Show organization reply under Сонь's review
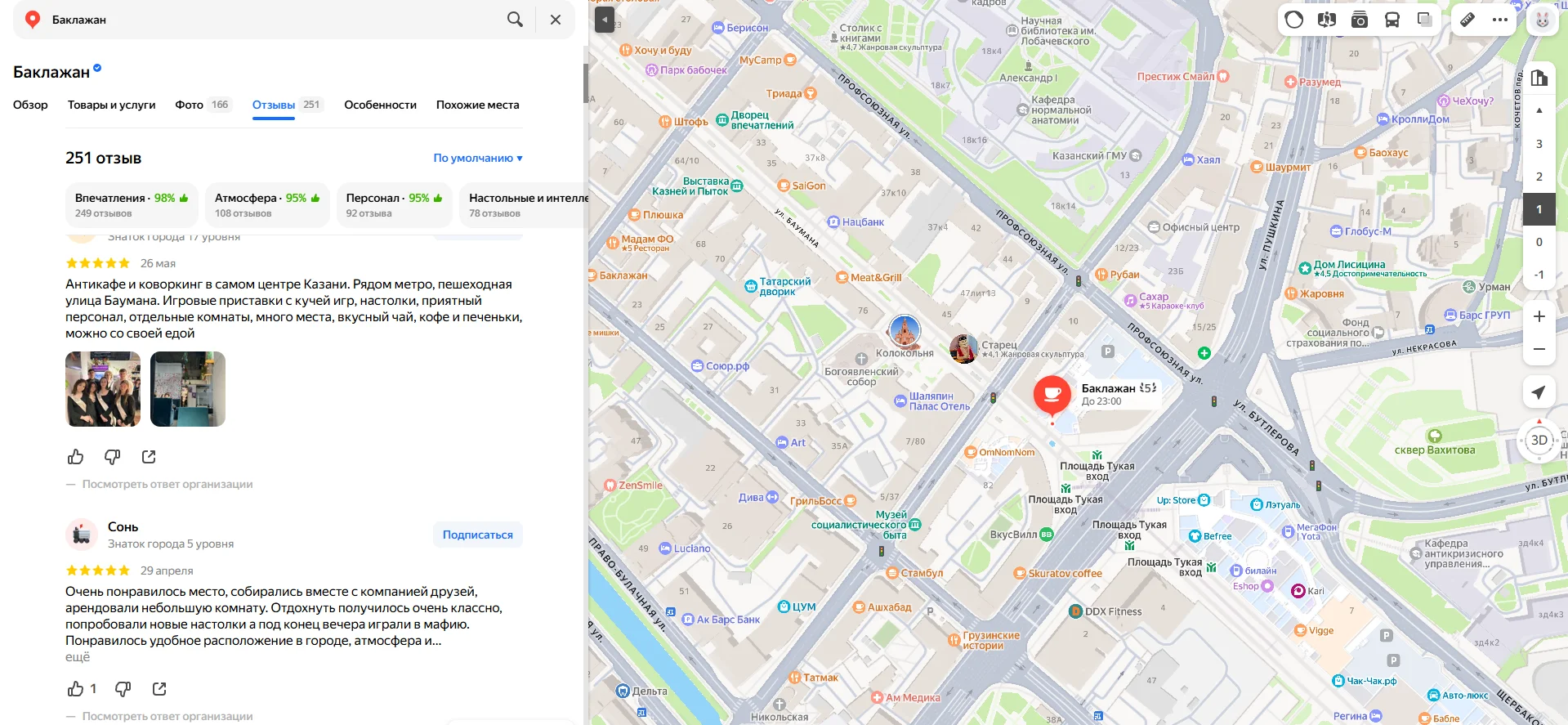The image size is (1568, 725). [x=168, y=716]
